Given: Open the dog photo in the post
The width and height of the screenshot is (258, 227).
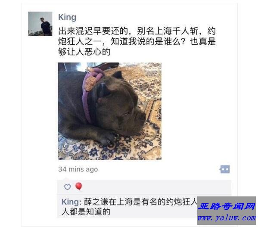Looking at the screenshot, I should [110, 111].
